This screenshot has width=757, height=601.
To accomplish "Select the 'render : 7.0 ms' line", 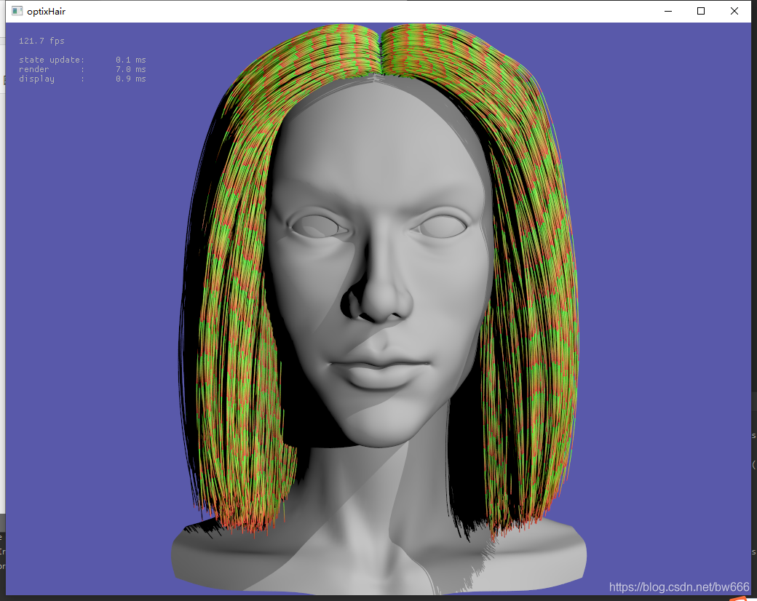I will 82,69.
